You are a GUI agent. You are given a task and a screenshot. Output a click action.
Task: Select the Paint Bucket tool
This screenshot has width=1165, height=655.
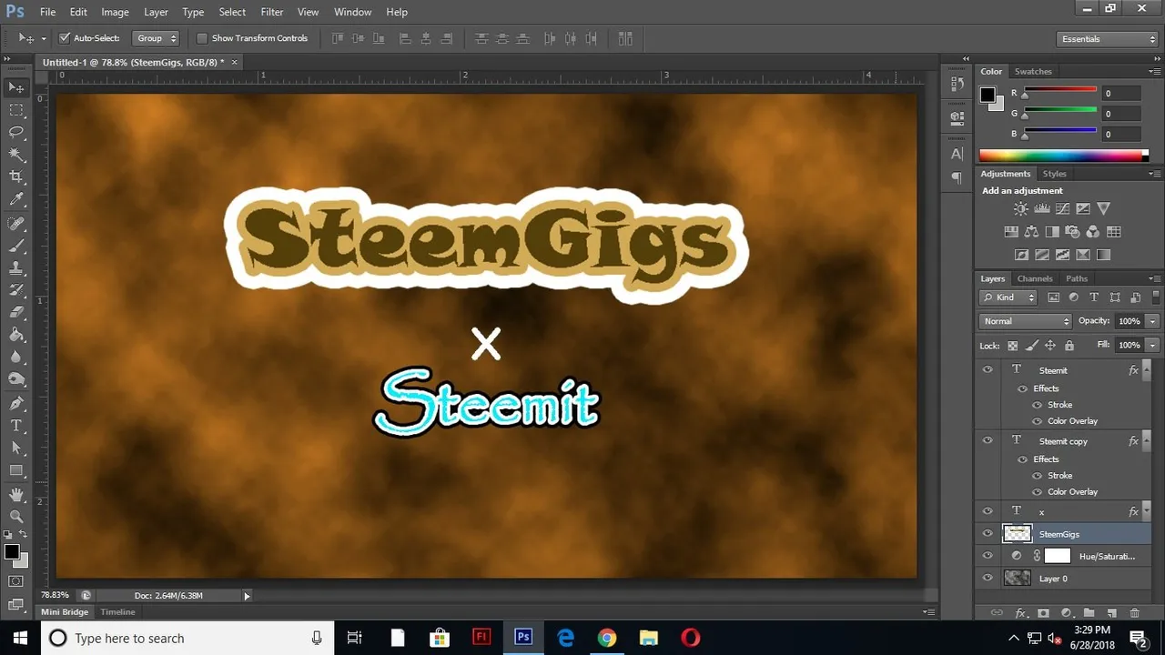pos(16,336)
